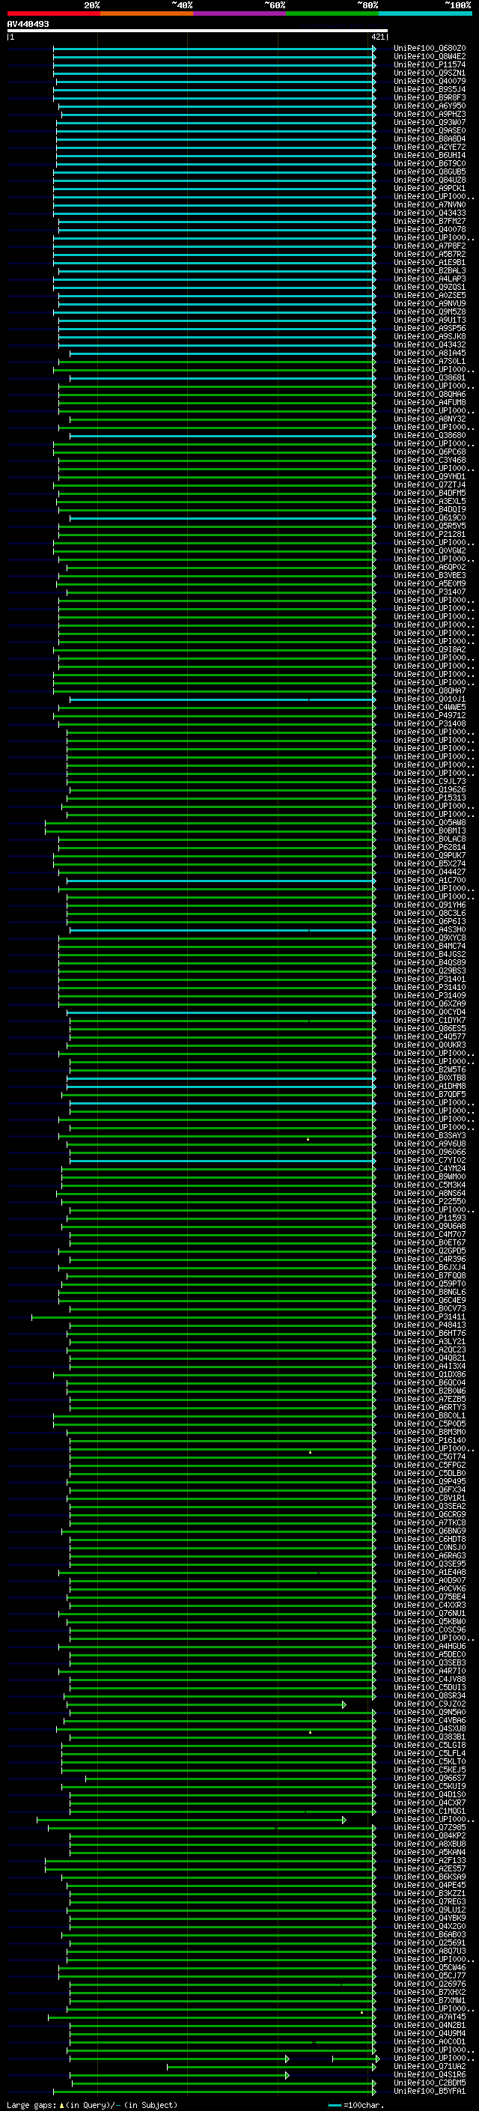Select hit label UniRef100_A4LAP3
This screenshot has width=479, height=2111.
pos(430,279)
